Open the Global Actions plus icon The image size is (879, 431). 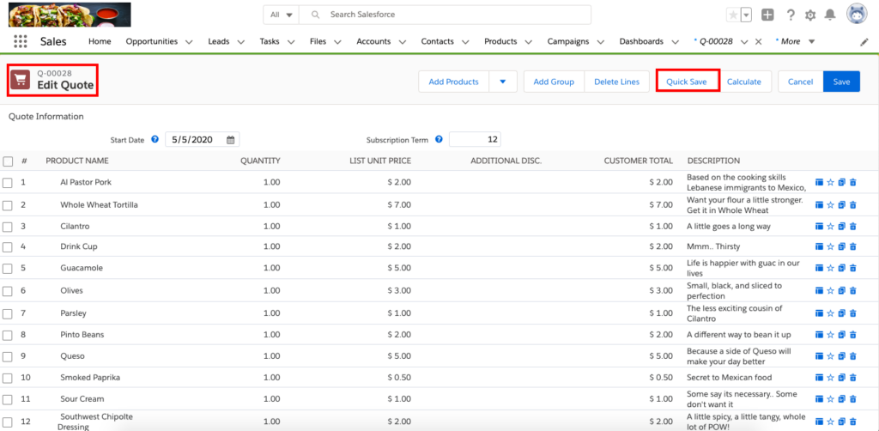click(767, 15)
